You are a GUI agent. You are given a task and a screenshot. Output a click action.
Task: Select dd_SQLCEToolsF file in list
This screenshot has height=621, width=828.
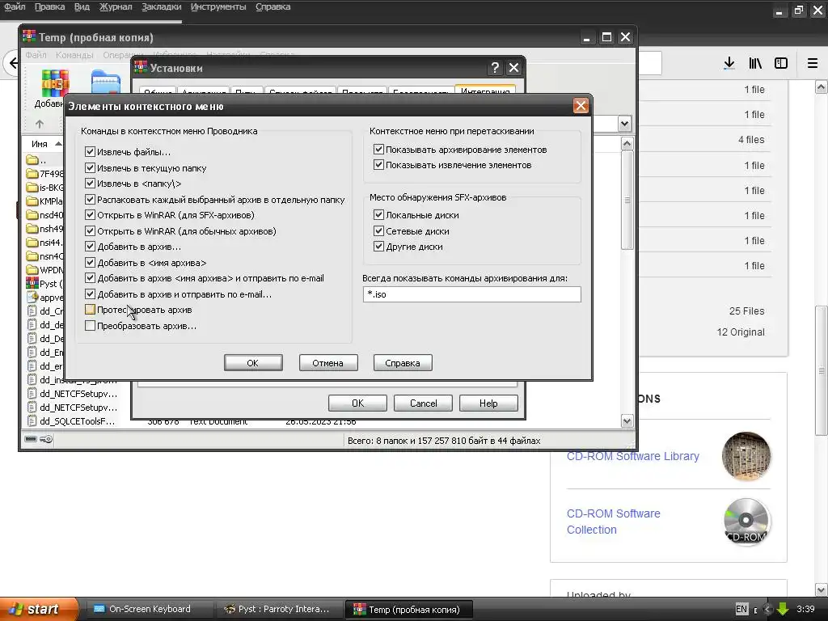71,420
